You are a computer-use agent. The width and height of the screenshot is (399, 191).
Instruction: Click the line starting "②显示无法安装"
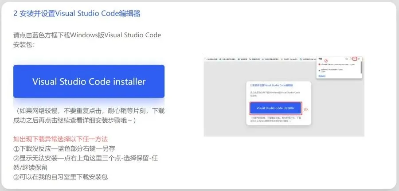point(86,163)
